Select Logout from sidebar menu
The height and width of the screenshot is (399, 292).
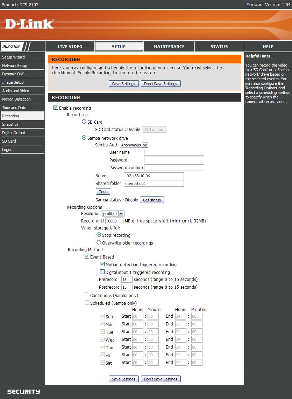click(x=8, y=150)
